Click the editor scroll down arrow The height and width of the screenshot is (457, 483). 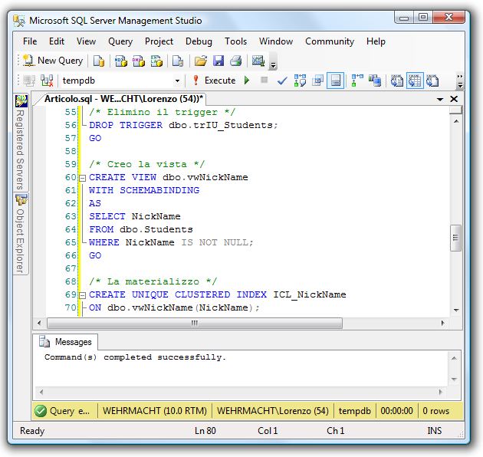(x=456, y=310)
